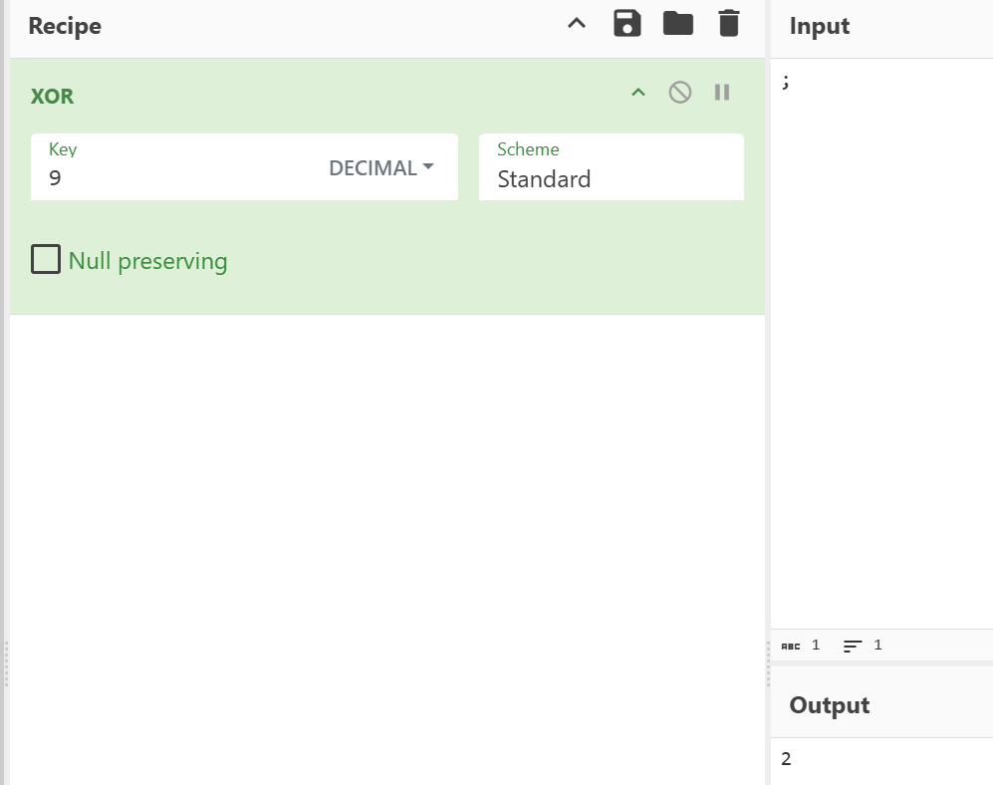Click the Input pane header
This screenshot has width=993, height=785.
[x=820, y=27]
